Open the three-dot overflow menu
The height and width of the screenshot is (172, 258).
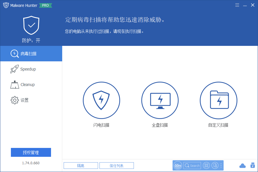pos(221,165)
